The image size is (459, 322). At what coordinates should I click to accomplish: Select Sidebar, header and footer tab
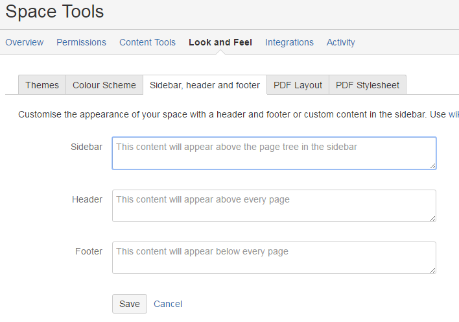[x=205, y=85]
